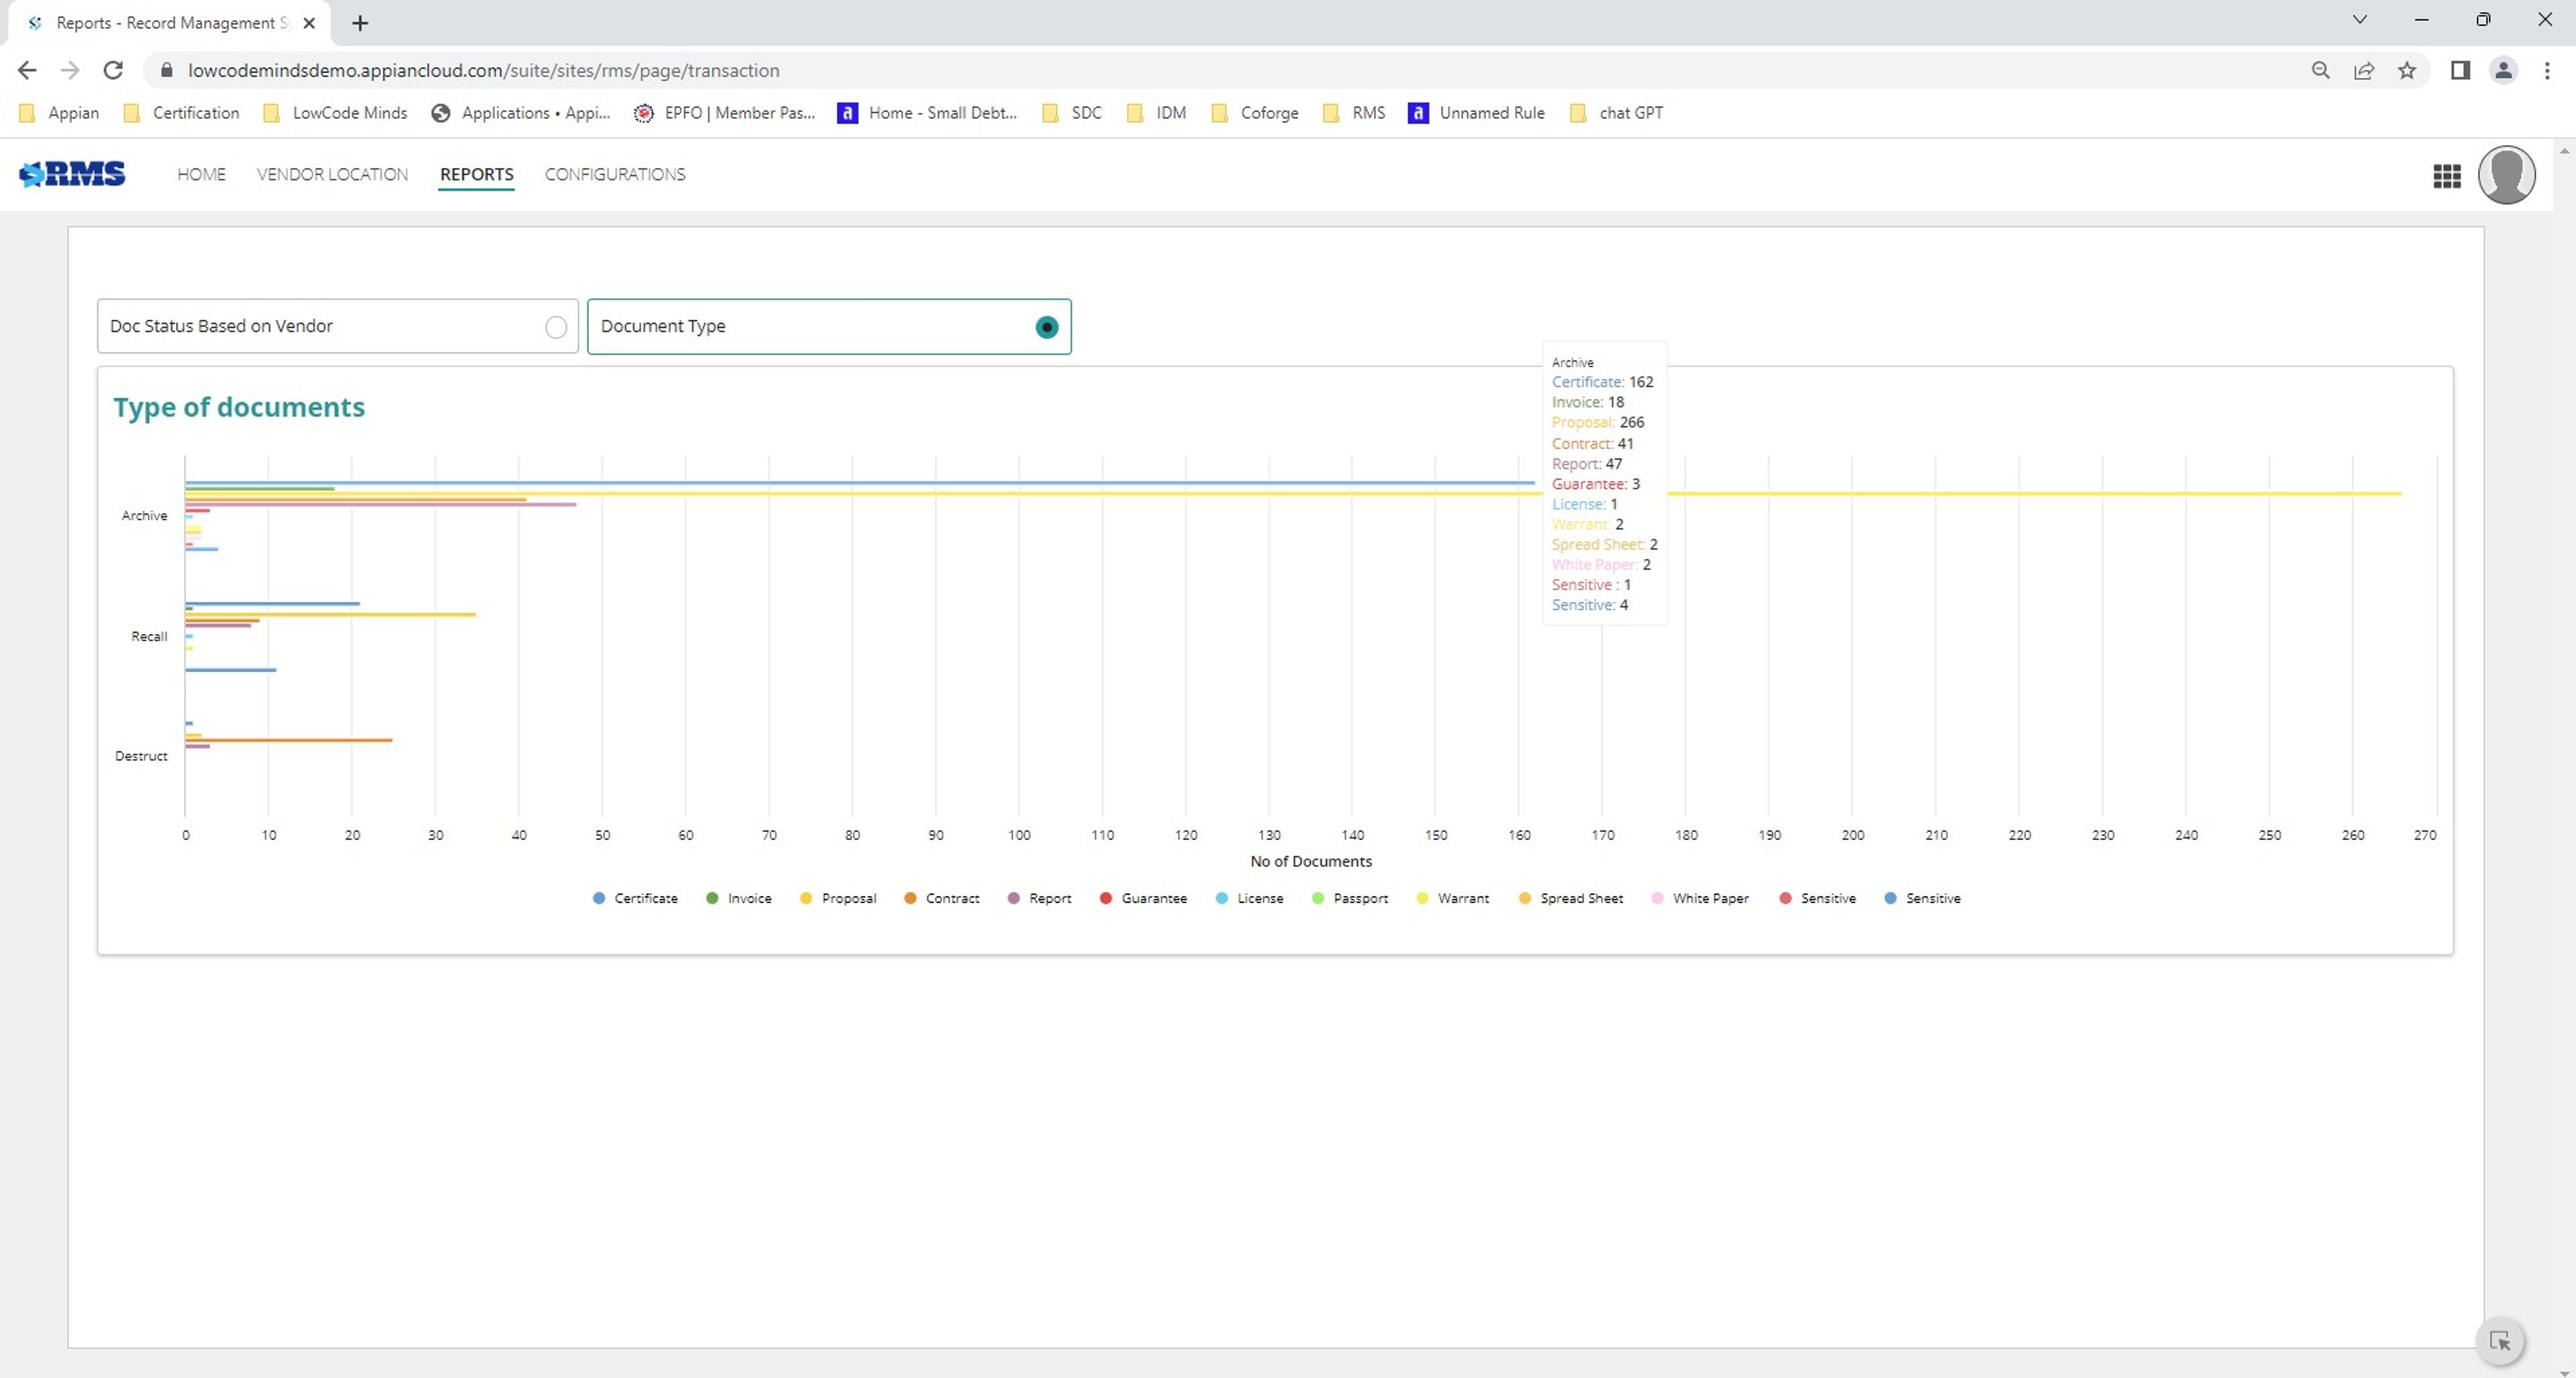Screen dimensions: 2576x1378
Task: Open the VENDOR LOCATION page
Action: click(x=332, y=174)
